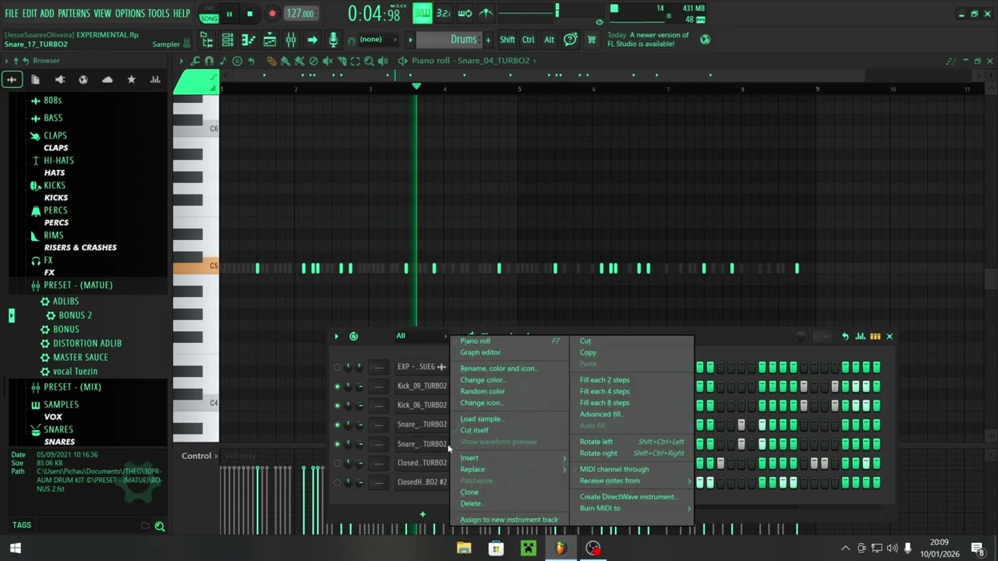Click the red record button
Screen dimensions: 998x561
pos(272,13)
